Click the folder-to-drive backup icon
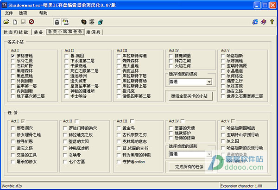 pyautogui.click(x=65, y=22)
